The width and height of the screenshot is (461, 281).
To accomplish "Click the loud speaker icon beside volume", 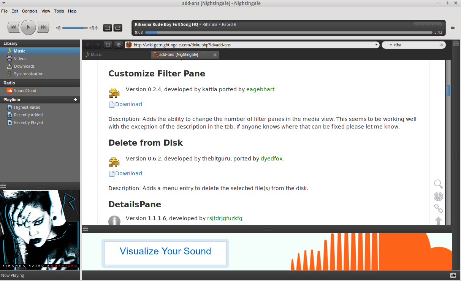I will [93, 28].
